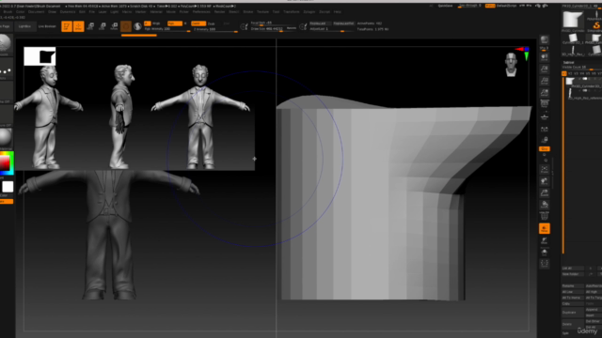
Task: Click the Rename subtool button
Action: [x=573, y=285]
